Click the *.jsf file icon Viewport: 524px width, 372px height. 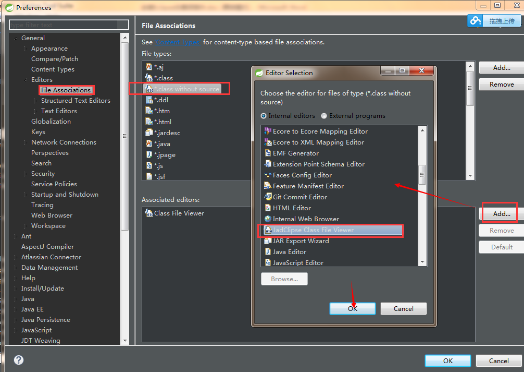click(149, 176)
